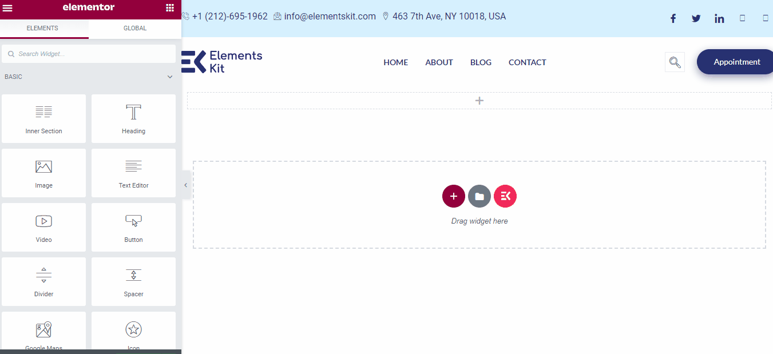Click the info@elementskit.com email link

(330, 16)
